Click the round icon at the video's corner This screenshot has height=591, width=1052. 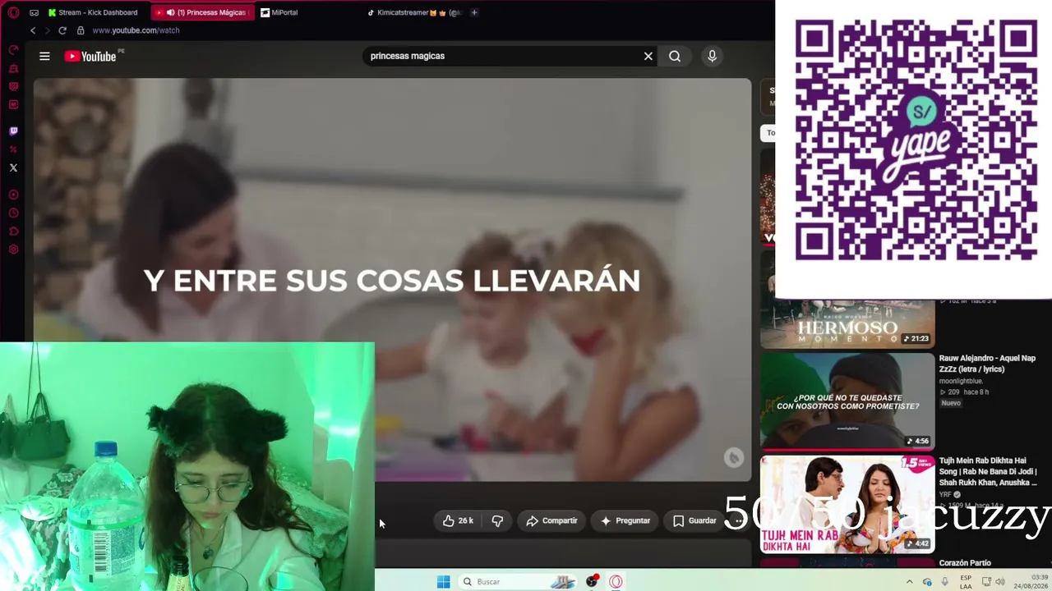[733, 458]
